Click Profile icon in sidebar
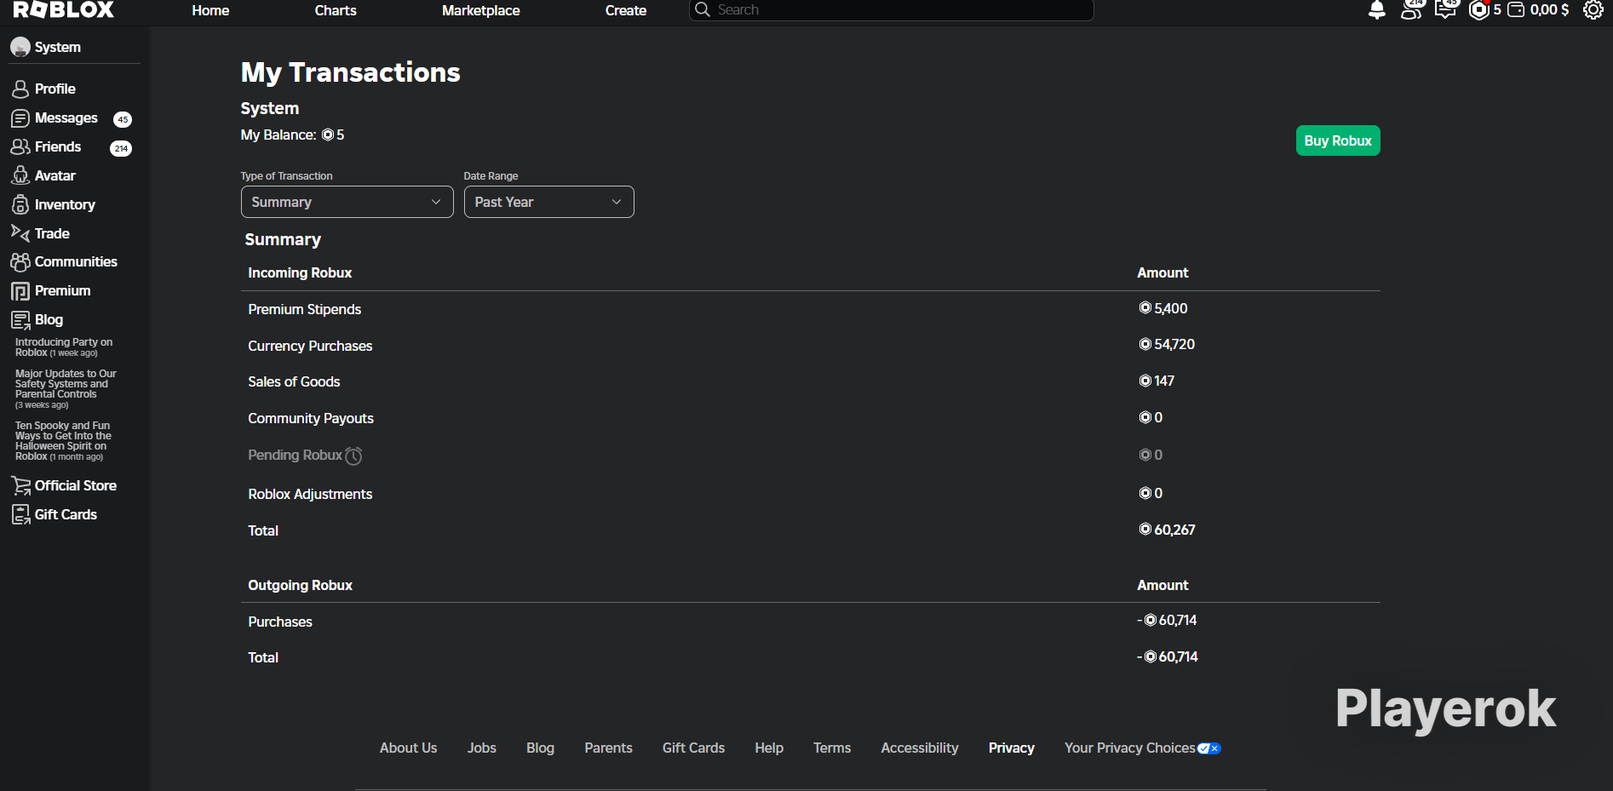 tap(20, 89)
